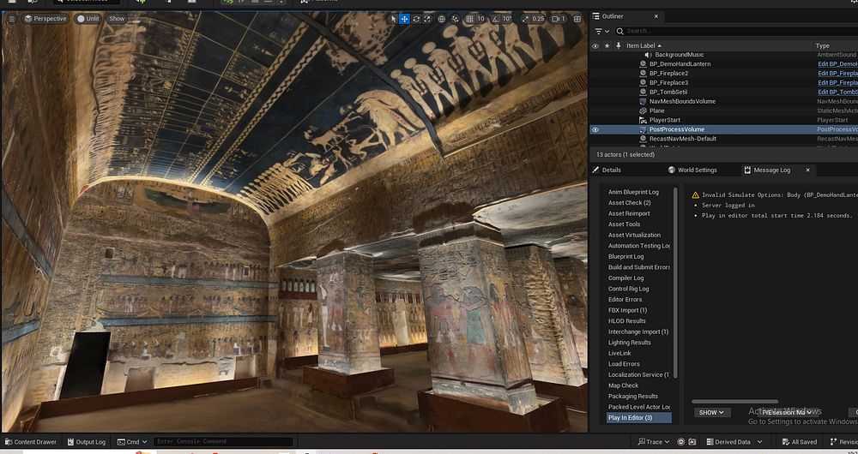
Task: Open the SHOW dropdown in Message Log
Action: [711, 412]
